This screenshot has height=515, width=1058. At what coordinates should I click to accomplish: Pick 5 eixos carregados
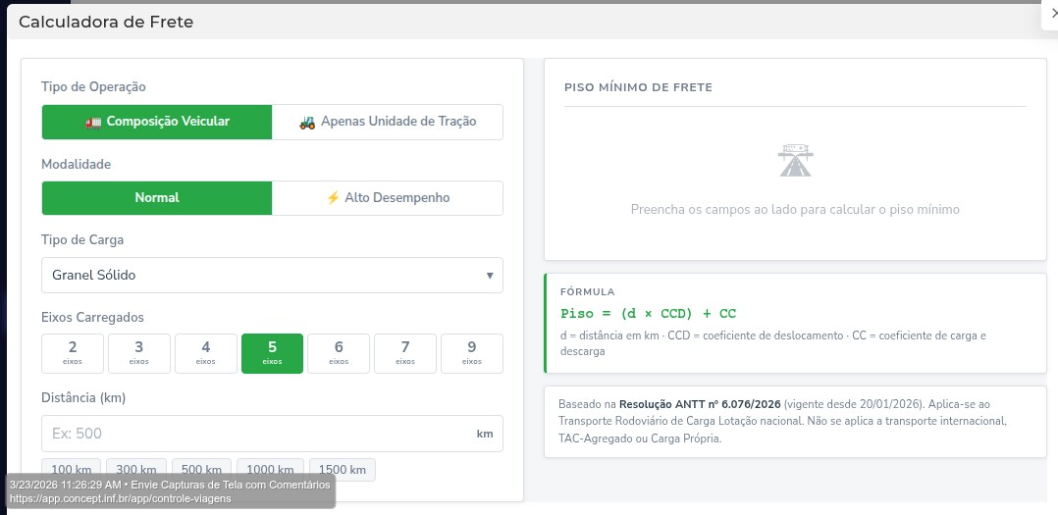272,353
